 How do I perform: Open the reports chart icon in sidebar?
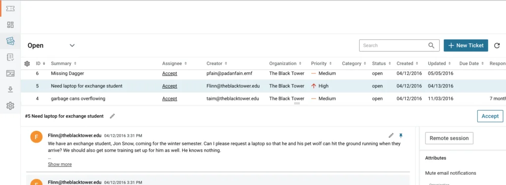[10, 73]
